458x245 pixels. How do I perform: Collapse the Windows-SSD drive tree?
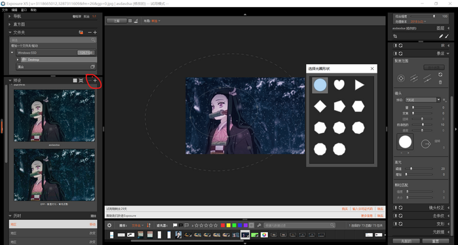tap(12, 53)
